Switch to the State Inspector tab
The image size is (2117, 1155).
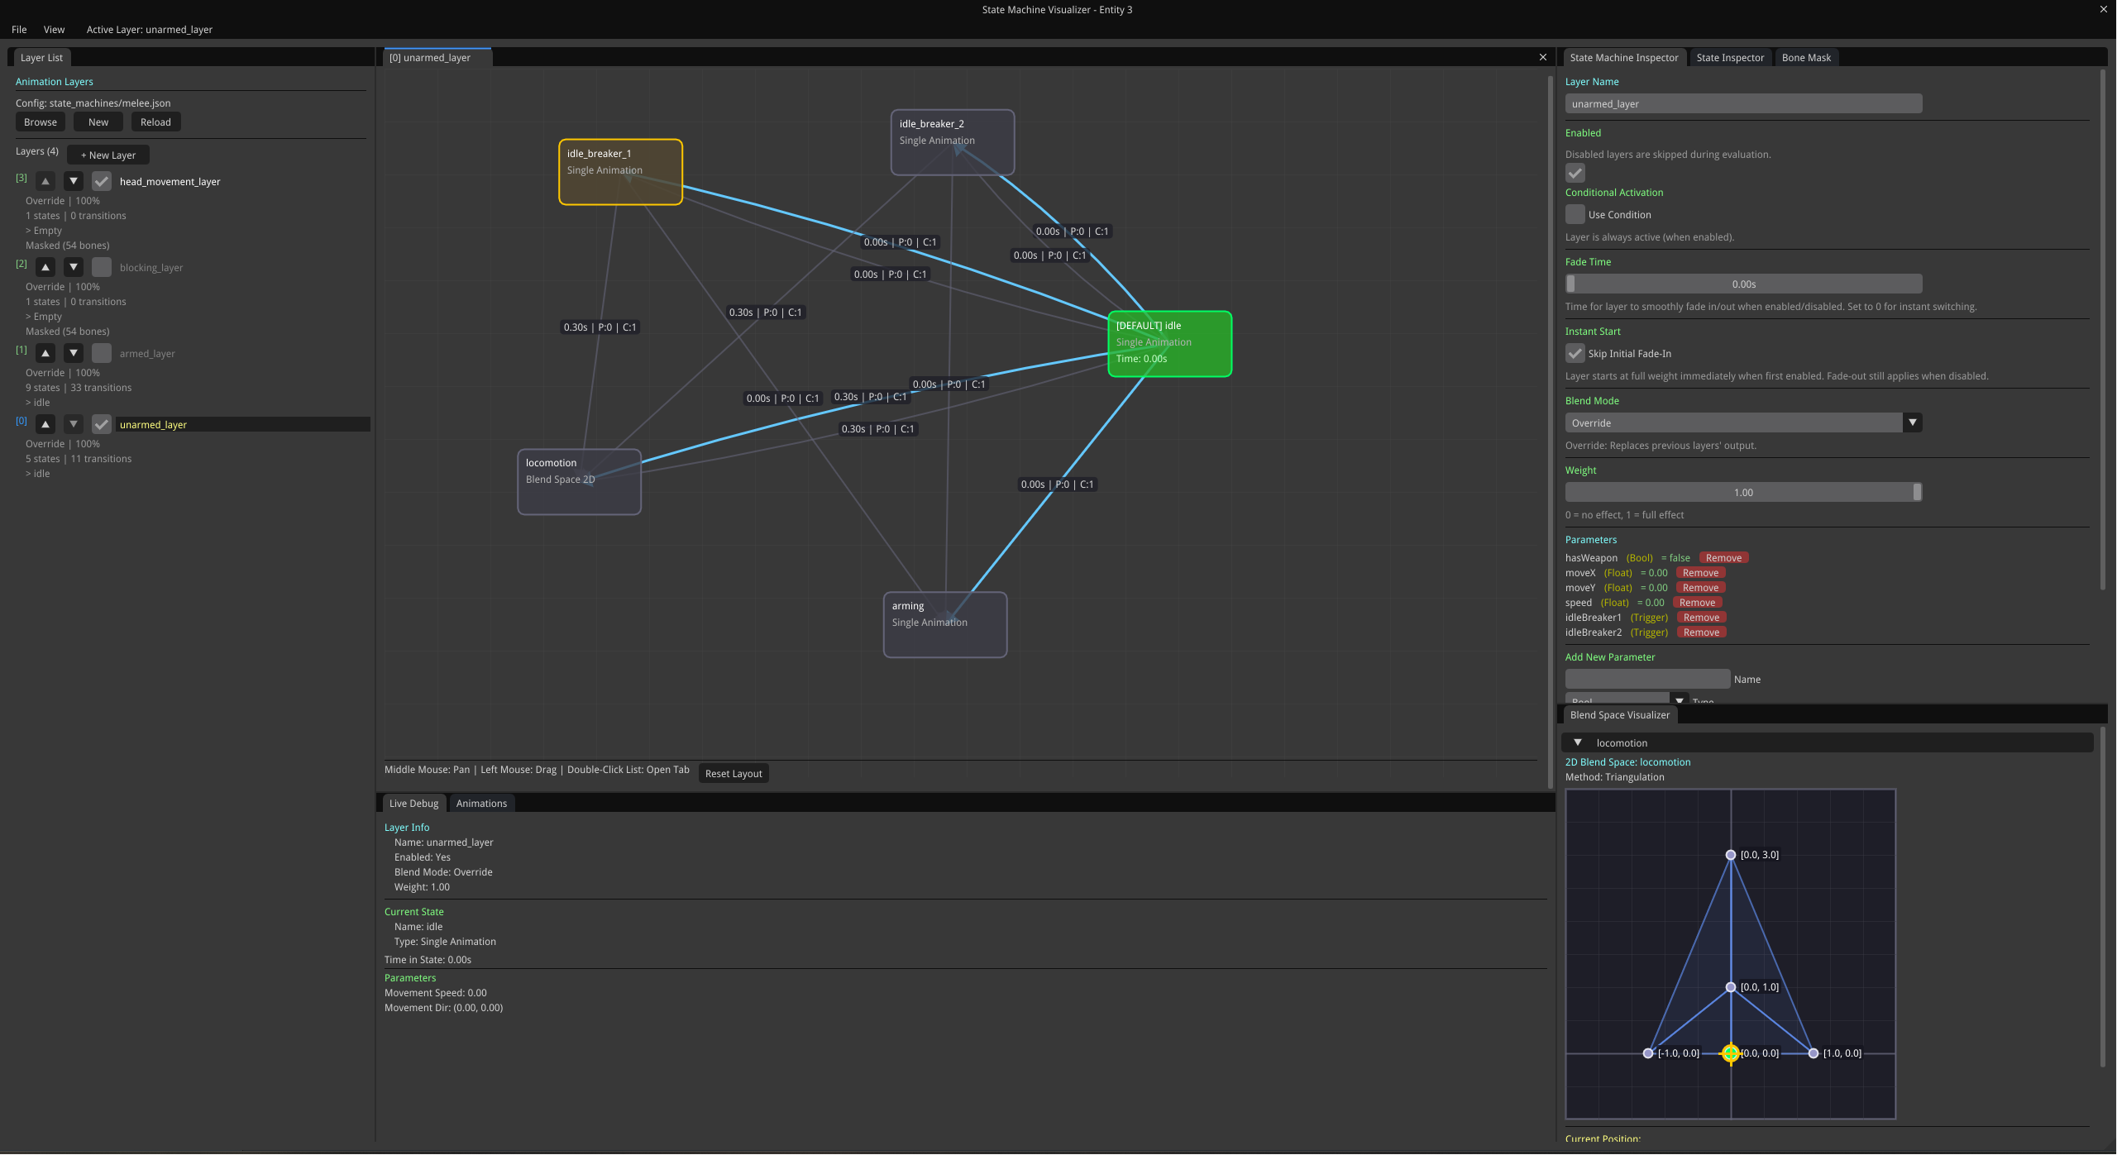point(1730,57)
